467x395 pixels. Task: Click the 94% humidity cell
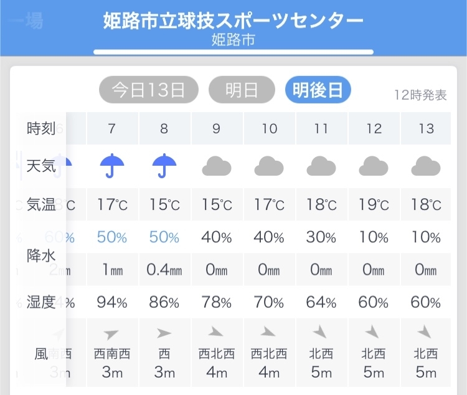pos(112,302)
